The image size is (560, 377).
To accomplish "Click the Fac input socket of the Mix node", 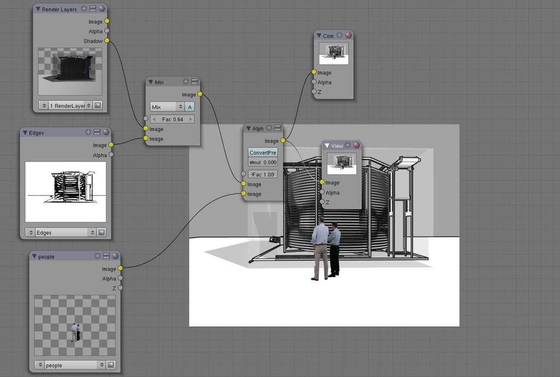I will click(145, 118).
